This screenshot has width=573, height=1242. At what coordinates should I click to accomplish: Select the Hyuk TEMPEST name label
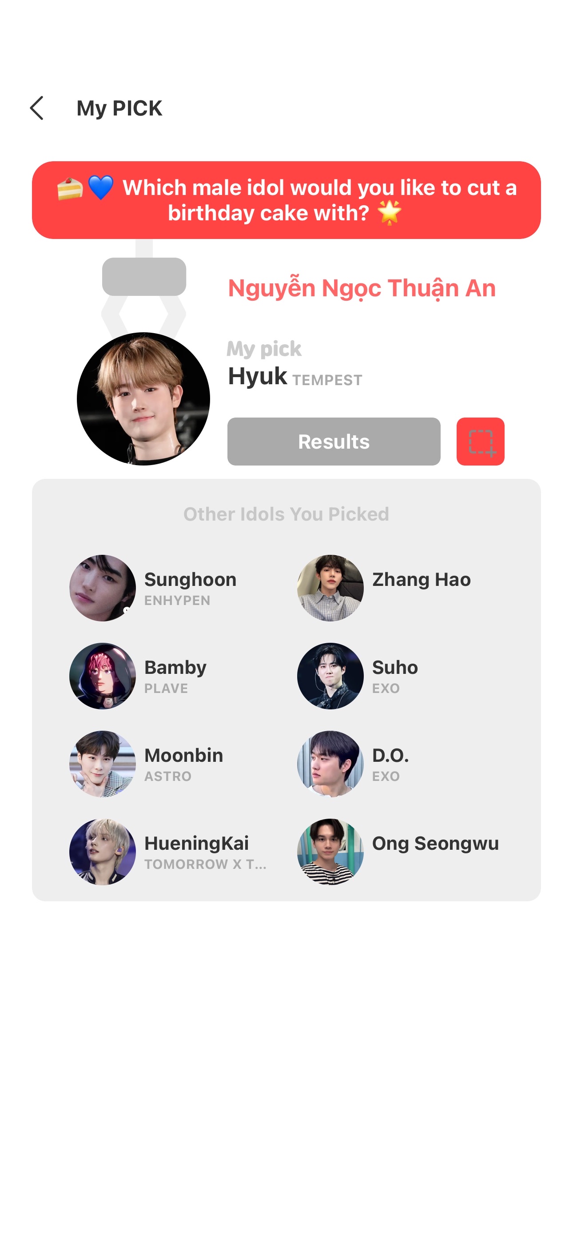pos(295,377)
